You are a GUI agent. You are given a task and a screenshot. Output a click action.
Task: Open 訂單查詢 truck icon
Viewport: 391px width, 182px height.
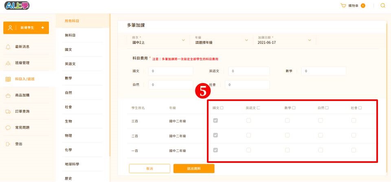[8, 112]
